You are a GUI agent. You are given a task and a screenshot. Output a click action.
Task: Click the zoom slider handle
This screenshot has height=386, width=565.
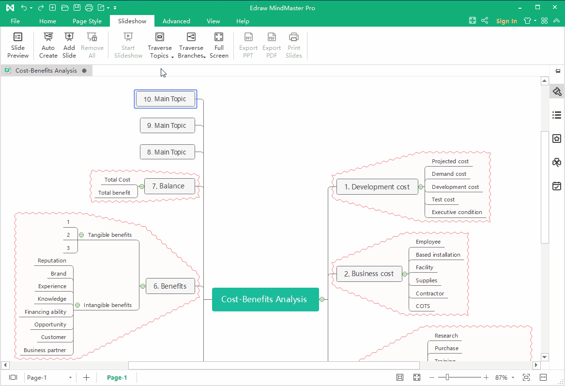[x=447, y=377]
